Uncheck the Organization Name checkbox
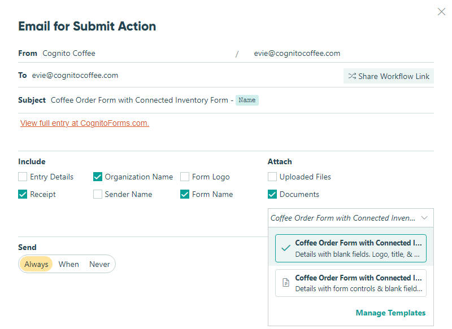This screenshot has height=329, width=452. click(98, 177)
